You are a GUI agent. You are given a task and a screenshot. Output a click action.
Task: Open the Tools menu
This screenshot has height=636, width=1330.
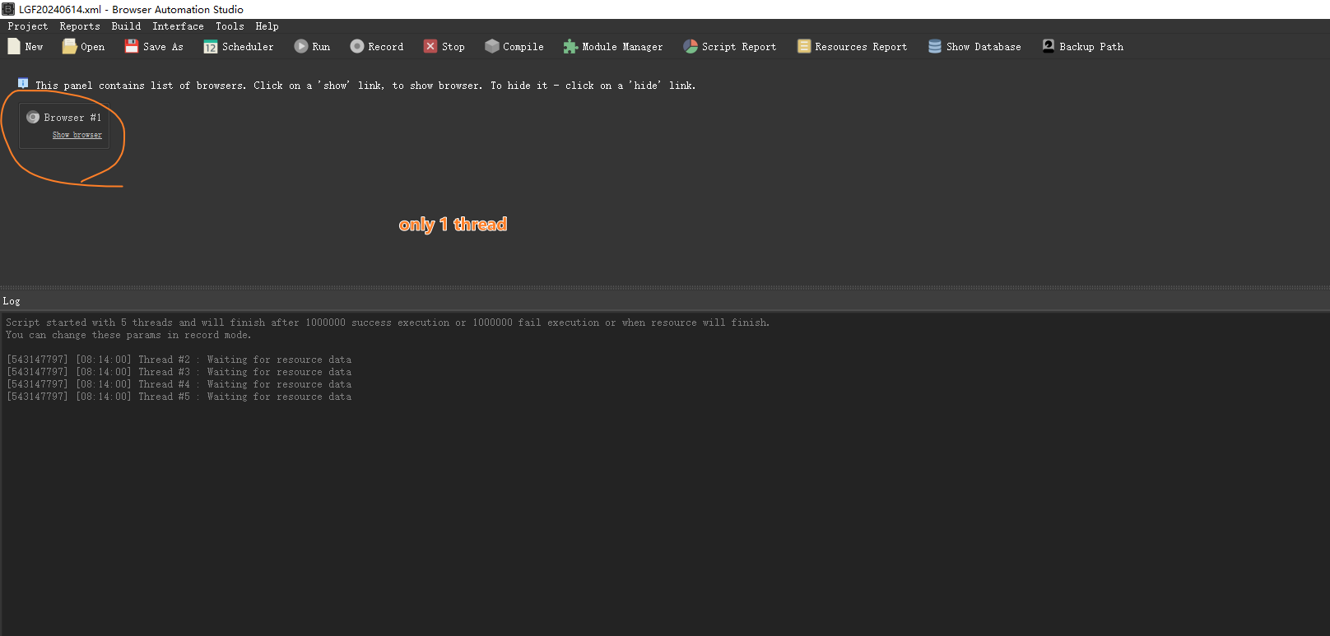[x=230, y=26]
